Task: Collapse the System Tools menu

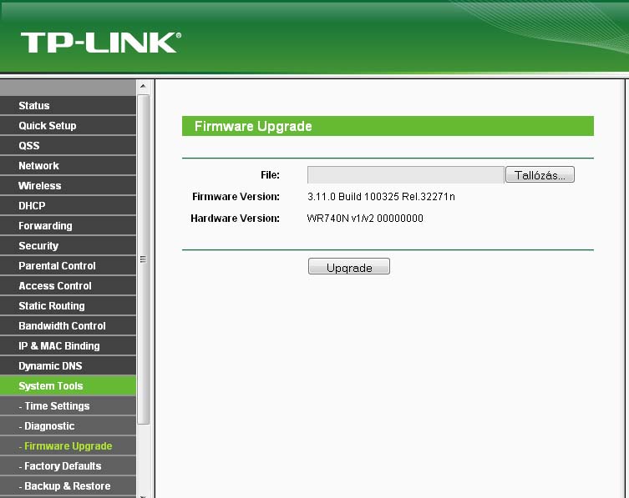Action: point(68,386)
